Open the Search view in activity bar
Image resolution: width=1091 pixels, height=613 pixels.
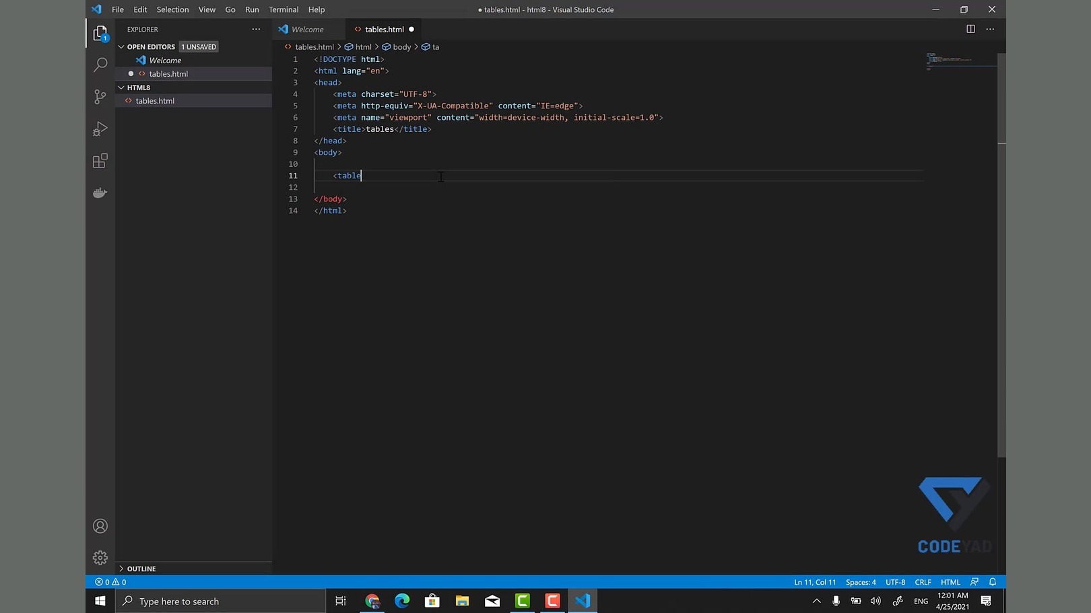coord(100,65)
